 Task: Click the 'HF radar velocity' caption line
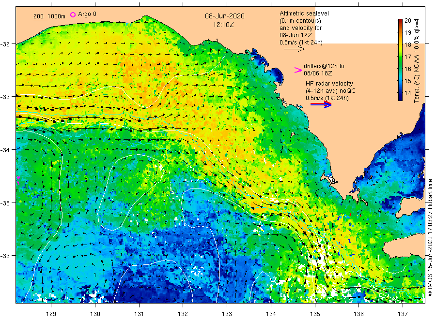click(x=329, y=84)
